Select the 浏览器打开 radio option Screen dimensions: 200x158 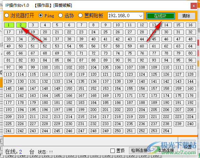point(19,15)
